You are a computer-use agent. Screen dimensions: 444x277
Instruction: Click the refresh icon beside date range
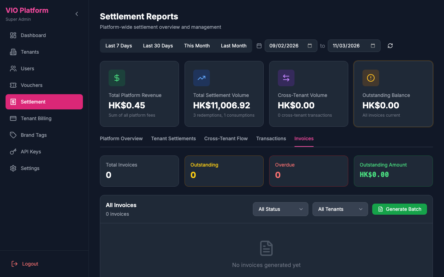[x=390, y=46]
